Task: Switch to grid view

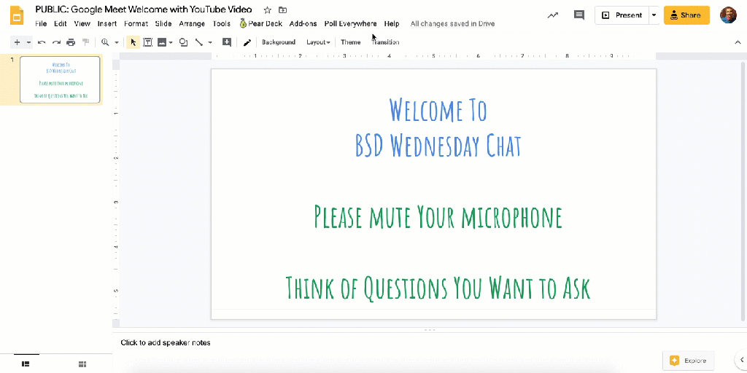Action: click(82, 364)
